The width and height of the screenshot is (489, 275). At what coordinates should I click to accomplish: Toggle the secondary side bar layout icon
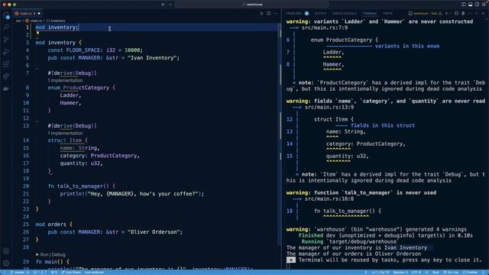pos(477,5)
